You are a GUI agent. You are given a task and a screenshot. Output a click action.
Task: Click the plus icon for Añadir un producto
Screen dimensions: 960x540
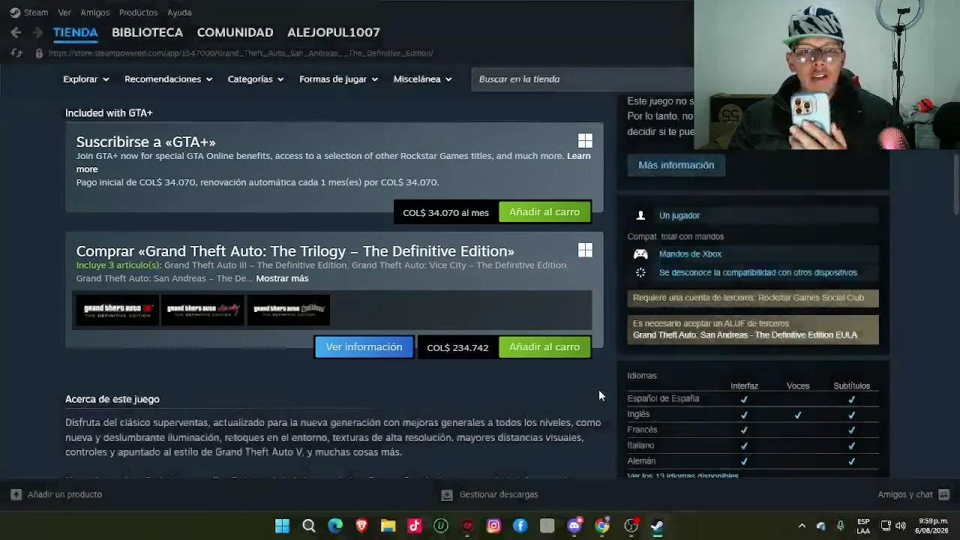16,494
